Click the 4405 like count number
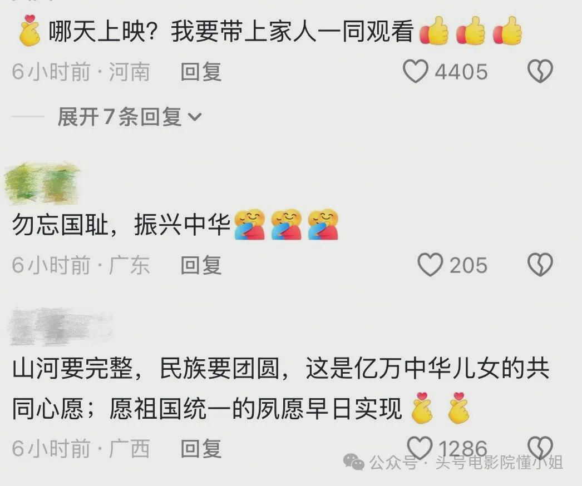Image resolution: width=582 pixels, height=486 pixels. [461, 72]
